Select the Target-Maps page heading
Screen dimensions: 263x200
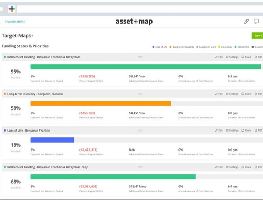point(17,36)
